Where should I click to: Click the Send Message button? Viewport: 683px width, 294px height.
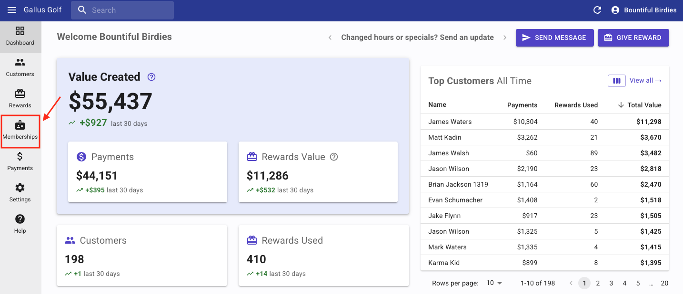pos(554,38)
